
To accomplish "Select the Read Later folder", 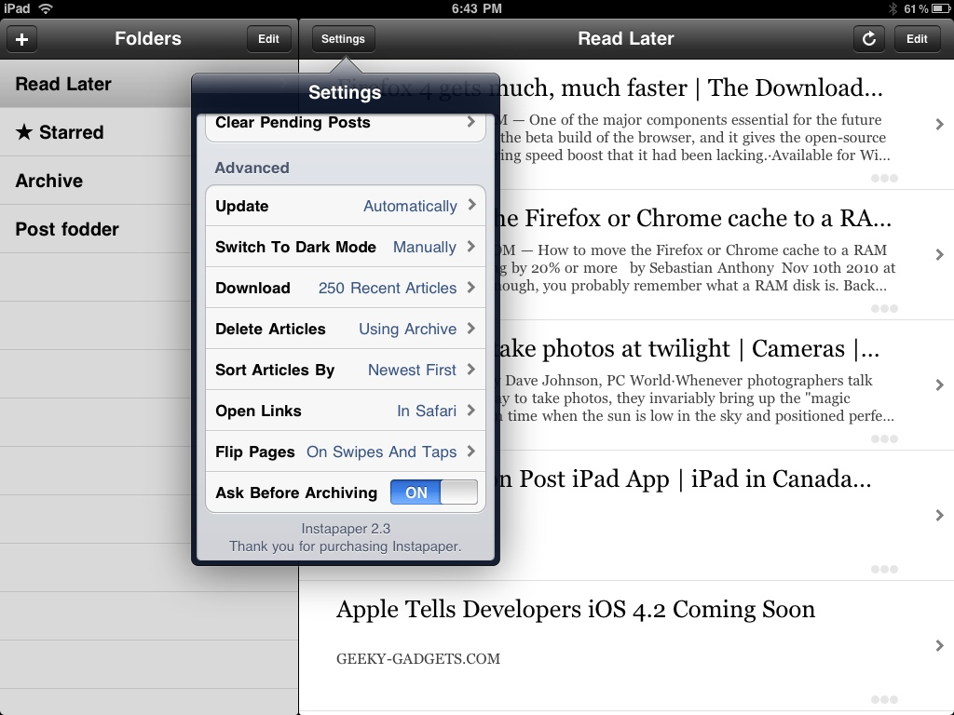I will tap(96, 84).
